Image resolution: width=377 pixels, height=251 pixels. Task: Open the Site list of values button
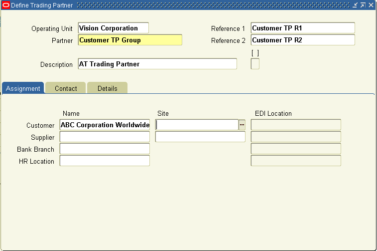[242, 125]
